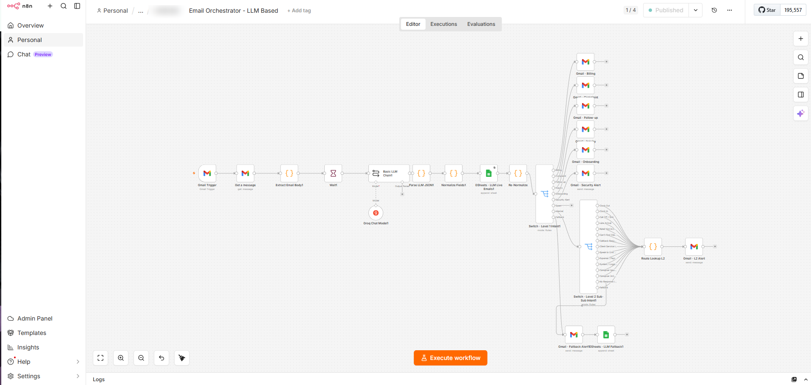This screenshot has height=385, width=811.
Task: Open the Parse LLM JSON1 code node
Action: point(421,173)
